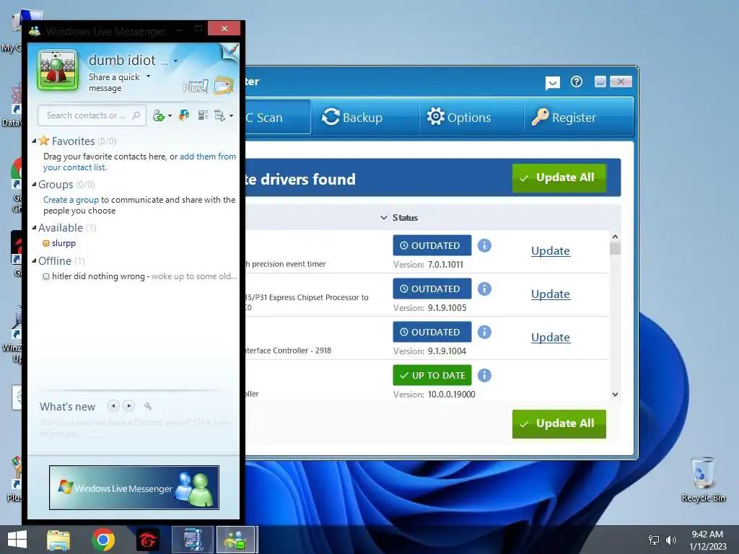Click the top Update All button

[559, 177]
